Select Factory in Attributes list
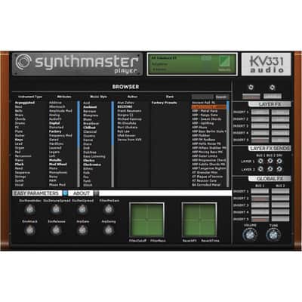This screenshot has height=302, width=302. tap(55, 131)
